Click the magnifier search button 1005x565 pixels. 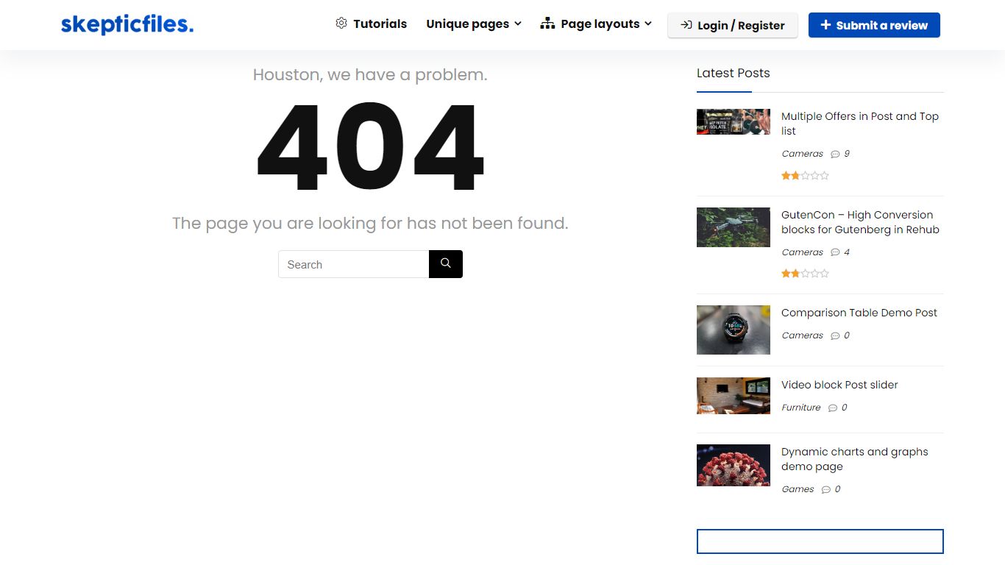[x=446, y=264]
